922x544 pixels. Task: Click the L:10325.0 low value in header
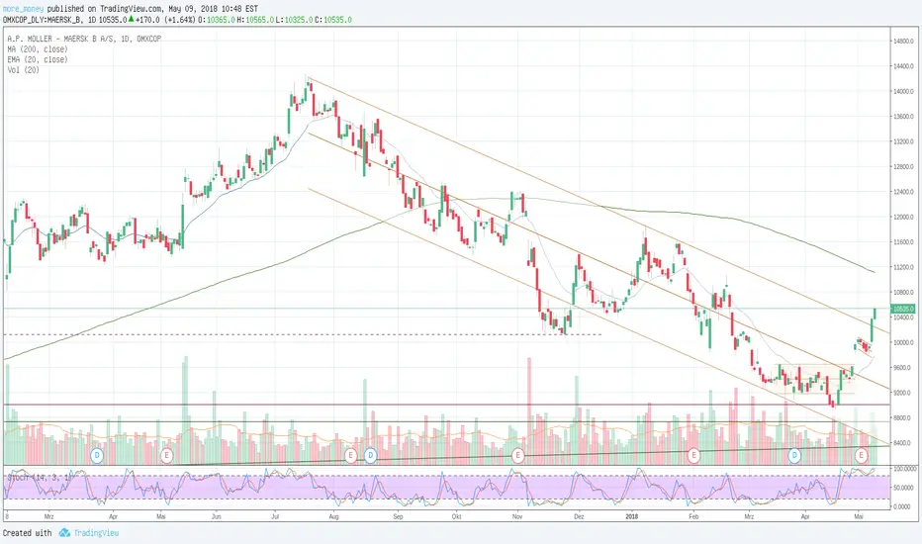click(x=295, y=20)
